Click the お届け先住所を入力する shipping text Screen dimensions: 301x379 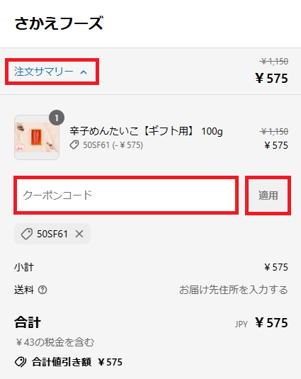[x=233, y=290]
